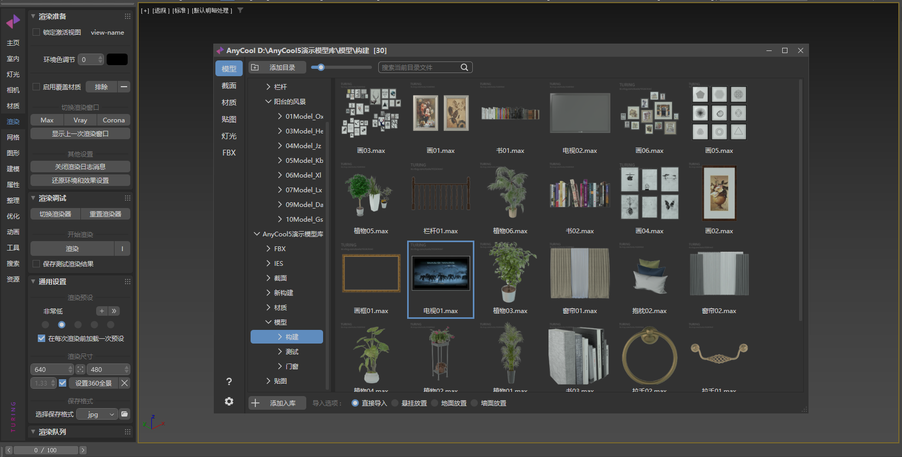Click the question mark help icon

[229, 381]
